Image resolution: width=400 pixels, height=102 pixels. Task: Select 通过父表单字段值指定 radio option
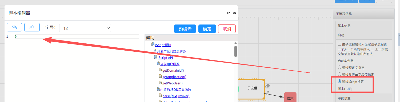tap(339, 74)
